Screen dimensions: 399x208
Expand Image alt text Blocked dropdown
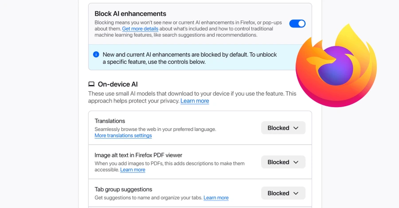point(283,162)
